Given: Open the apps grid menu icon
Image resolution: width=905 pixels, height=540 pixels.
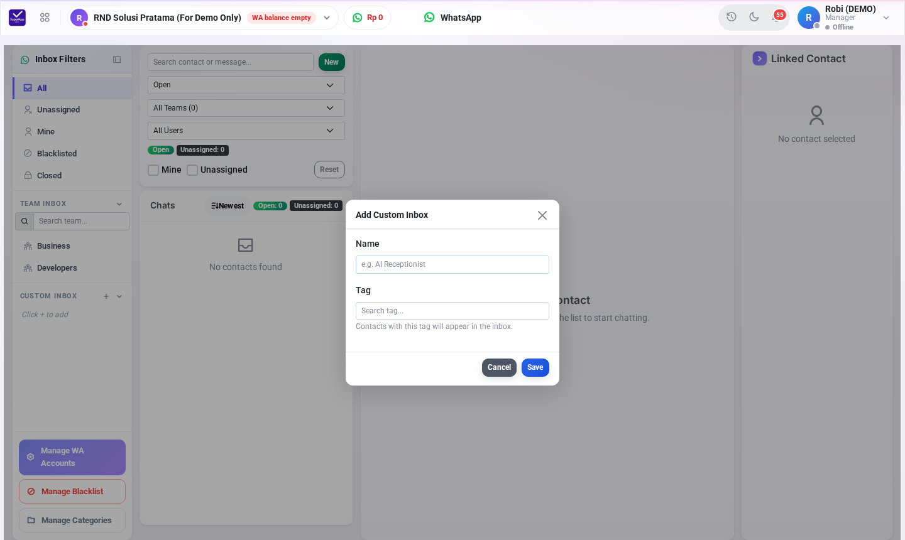Looking at the screenshot, I should click(x=45, y=18).
